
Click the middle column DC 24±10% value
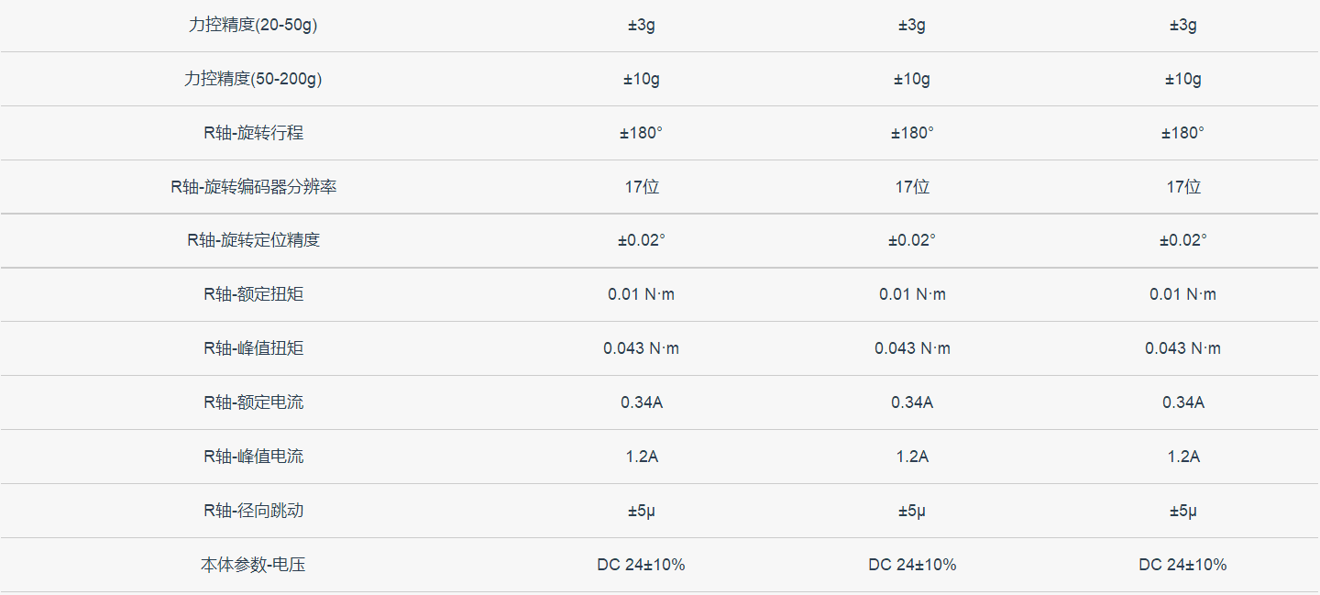[912, 565]
